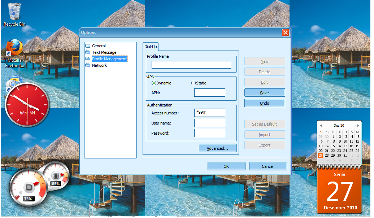Viewport: 374px width, 218px height.
Task: Close the Options dialog window
Action: point(286,32)
